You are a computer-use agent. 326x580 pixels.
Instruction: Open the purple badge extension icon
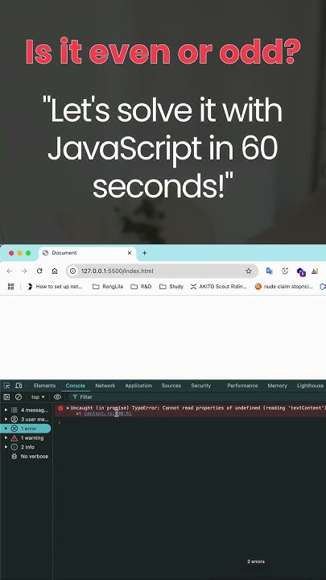pyautogui.click(x=301, y=272)
